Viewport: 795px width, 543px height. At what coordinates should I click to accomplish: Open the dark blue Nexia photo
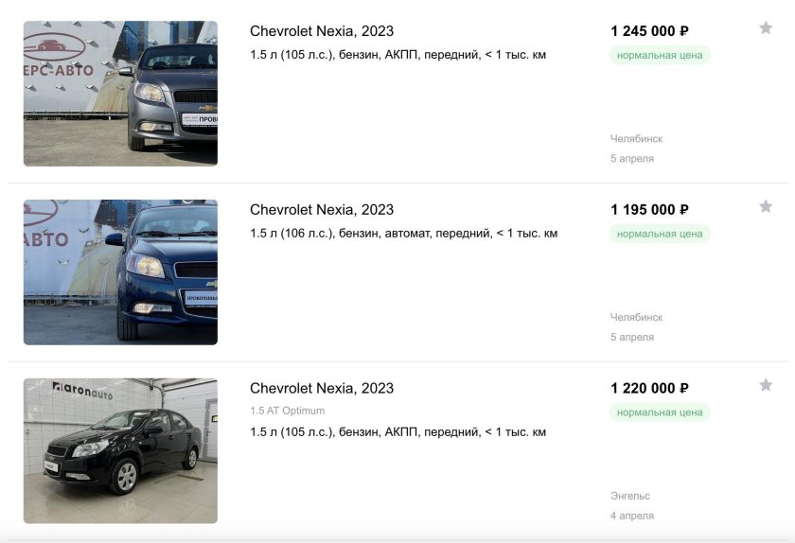120,272
